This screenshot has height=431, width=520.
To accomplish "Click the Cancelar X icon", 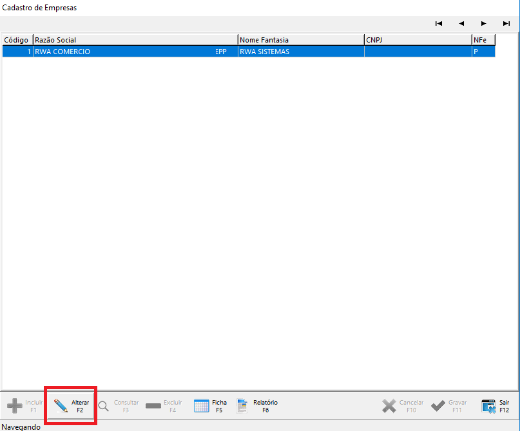I will [x=389, y=406].
